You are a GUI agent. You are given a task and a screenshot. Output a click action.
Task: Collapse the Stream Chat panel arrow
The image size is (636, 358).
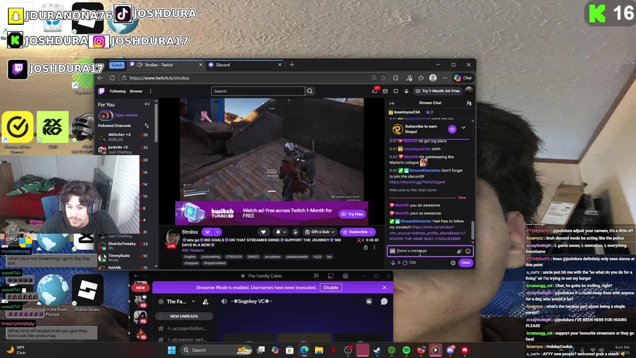tap(392, 103)
